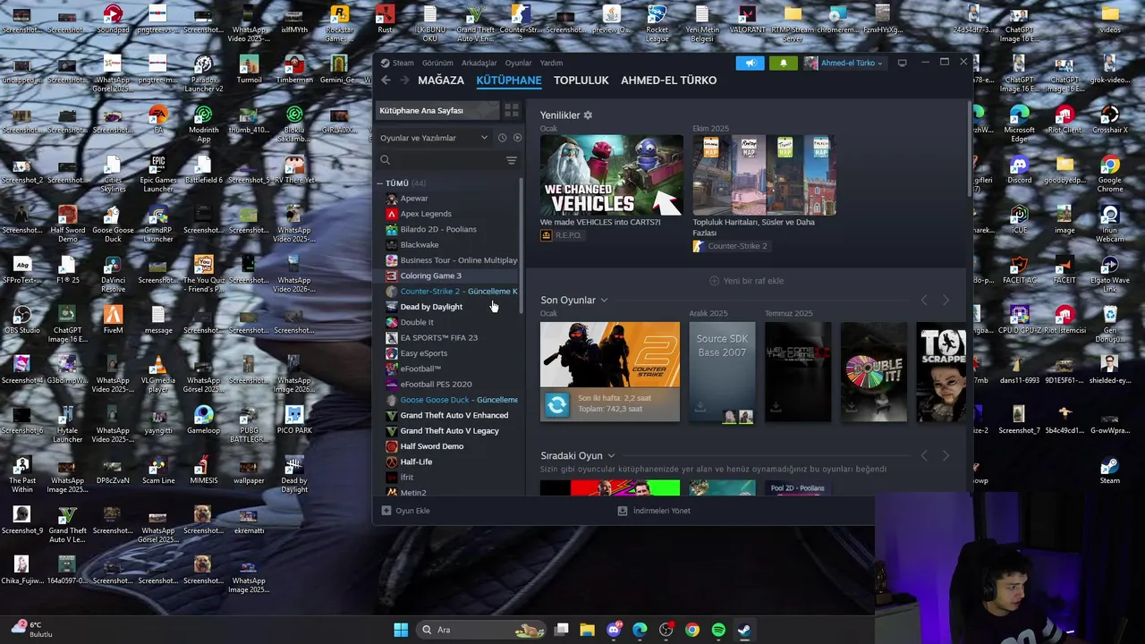Image resolution: width=1145 pixels, height=644 pixels.
Task: Click the Steam forward navigation arrow
Action: tap(404, 80)
